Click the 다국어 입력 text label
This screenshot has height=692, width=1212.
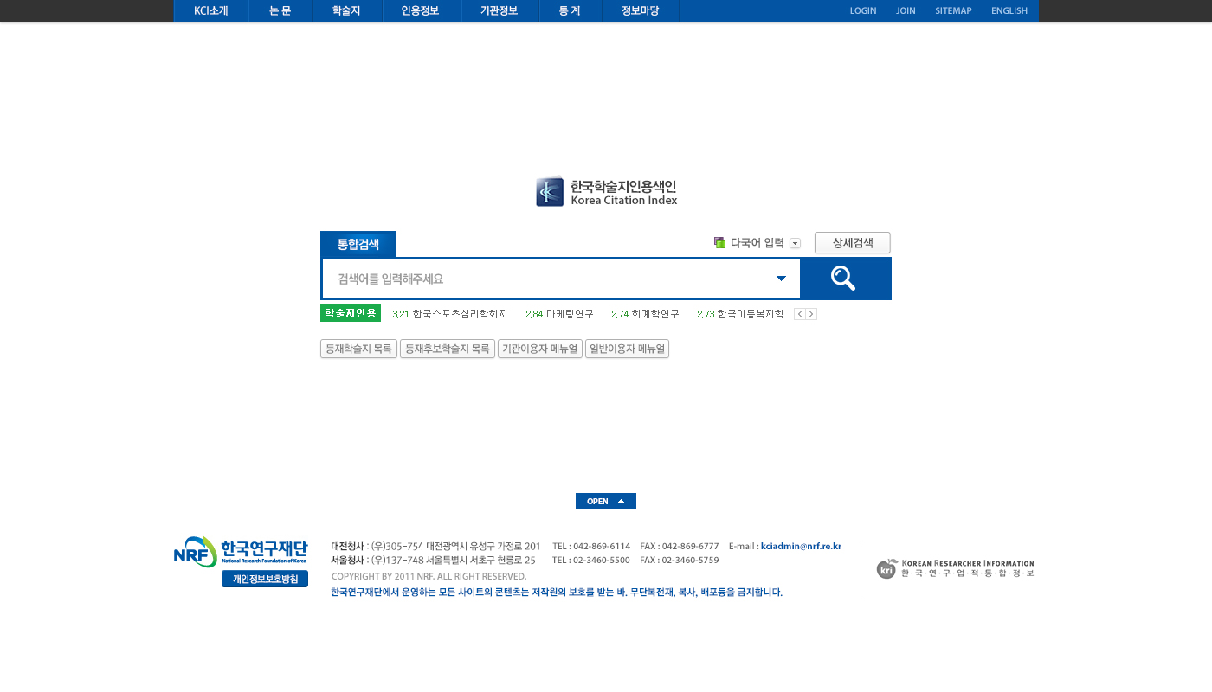757,243
